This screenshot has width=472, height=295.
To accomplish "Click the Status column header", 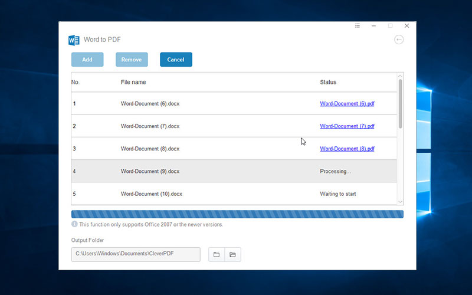I will tap(328, 82).
